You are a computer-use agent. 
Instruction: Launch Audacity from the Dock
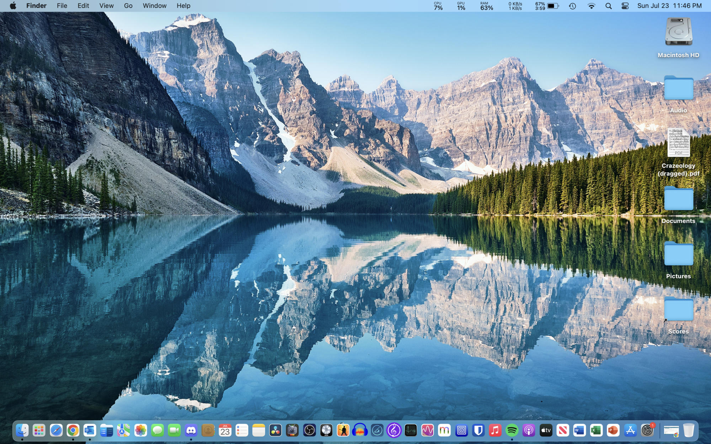pyautogui.click(x=360, y=431)
